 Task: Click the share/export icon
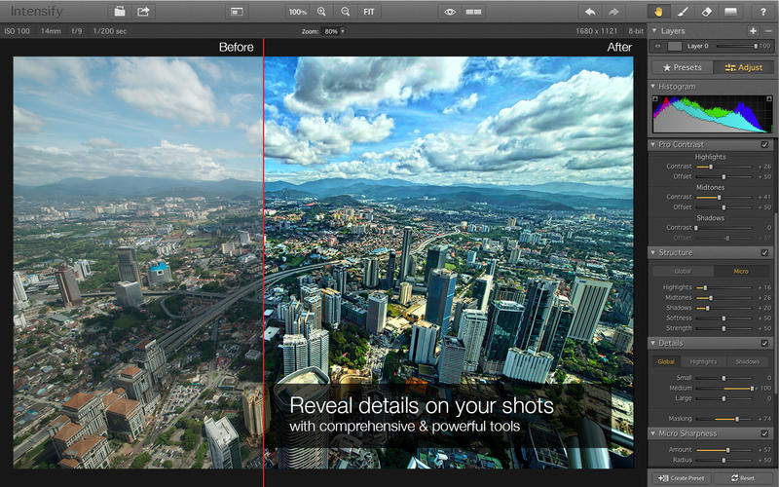[x=144, y=12]
